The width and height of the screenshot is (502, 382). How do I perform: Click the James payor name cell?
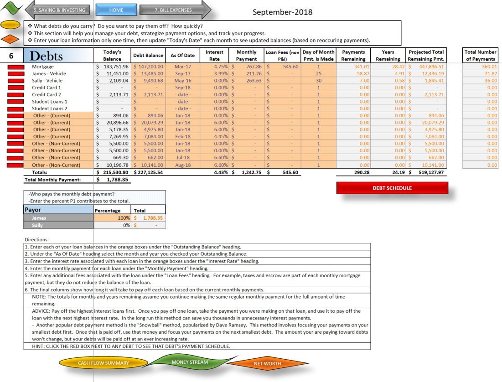[x=58, y=218]
